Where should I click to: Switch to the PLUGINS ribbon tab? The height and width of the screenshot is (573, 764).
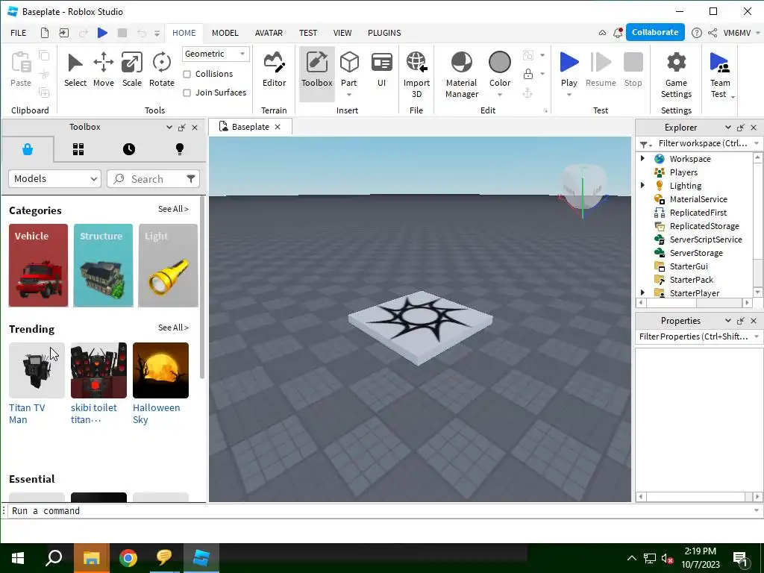(384, 33)
